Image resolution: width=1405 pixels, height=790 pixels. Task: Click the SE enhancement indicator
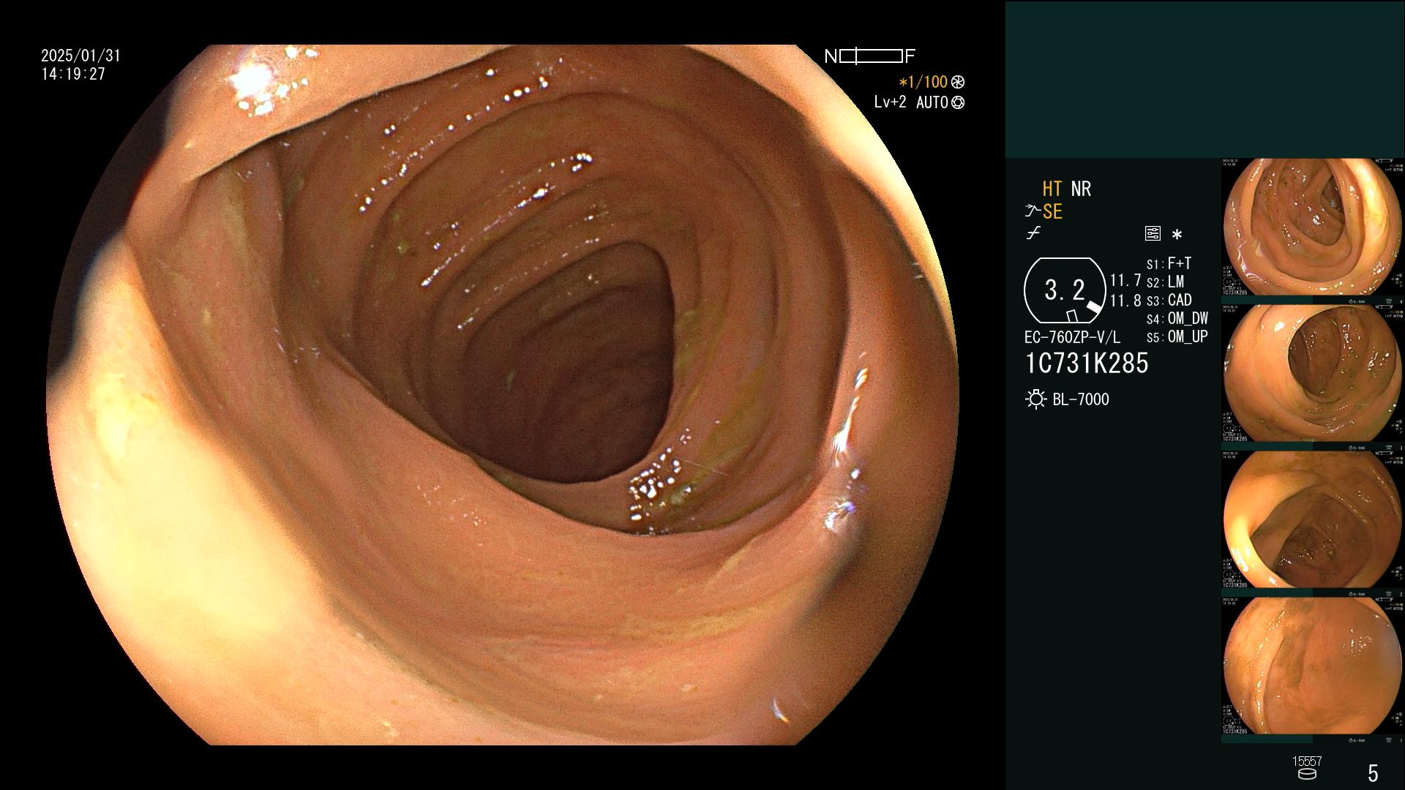coord(1052,211)
